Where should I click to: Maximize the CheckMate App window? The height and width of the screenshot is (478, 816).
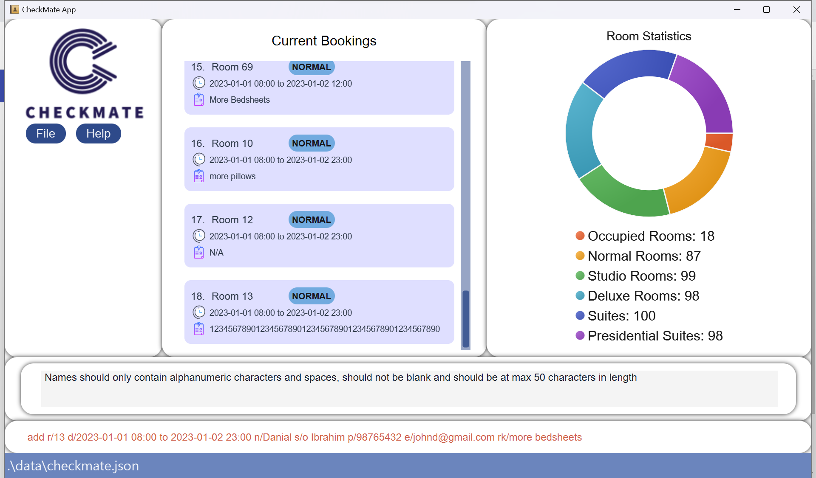pyautogui.click(x=766, y=9)
